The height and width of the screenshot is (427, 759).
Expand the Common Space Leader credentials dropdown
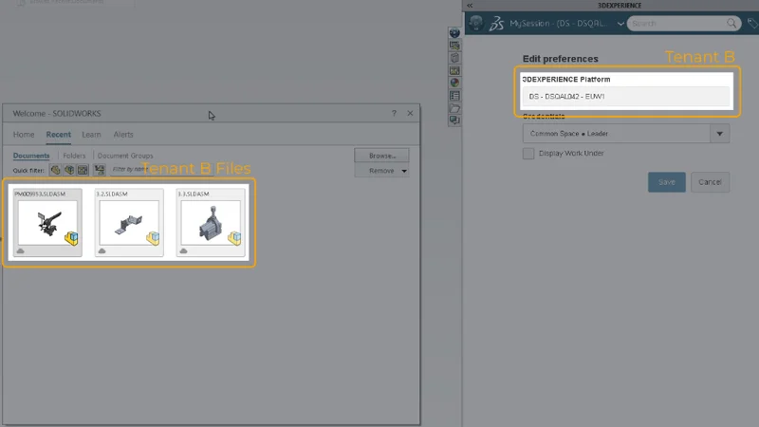pos(720,134)
